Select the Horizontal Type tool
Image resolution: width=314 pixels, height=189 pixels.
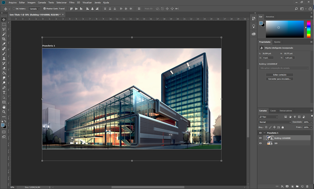tap(4, 92)
